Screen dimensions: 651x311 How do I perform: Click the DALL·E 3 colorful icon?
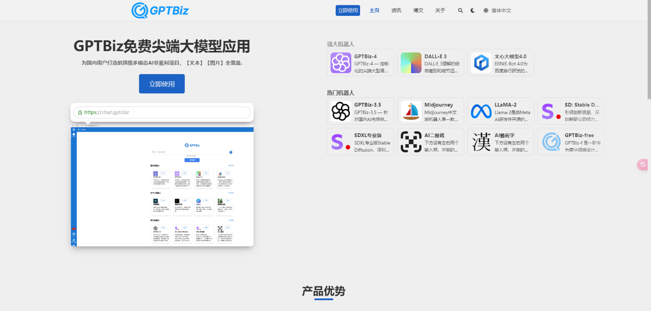pos(411,63)
